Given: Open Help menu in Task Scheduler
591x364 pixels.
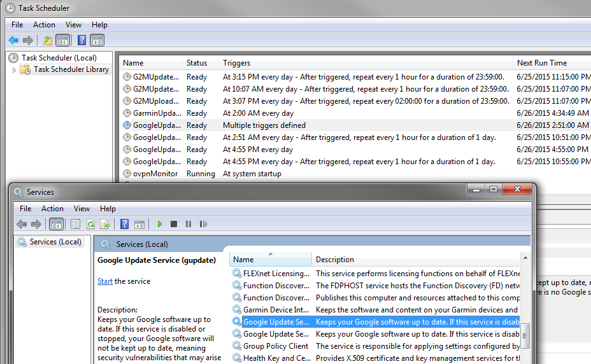Looking at the screenshot, I should click(99, 25).
